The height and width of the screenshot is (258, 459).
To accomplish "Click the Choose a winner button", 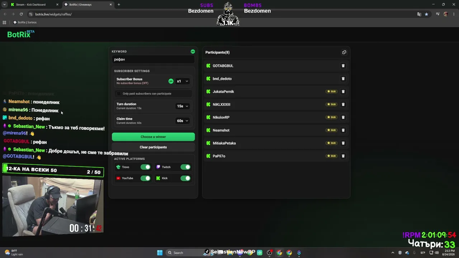I will point(153,137).
